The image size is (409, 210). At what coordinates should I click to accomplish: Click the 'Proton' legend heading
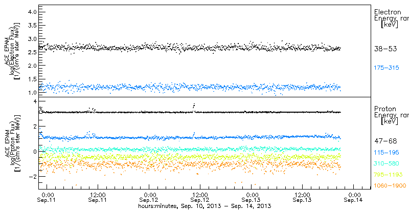(385, 109)
